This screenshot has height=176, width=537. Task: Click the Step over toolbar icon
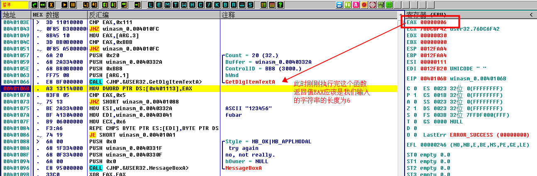(94, 5)
